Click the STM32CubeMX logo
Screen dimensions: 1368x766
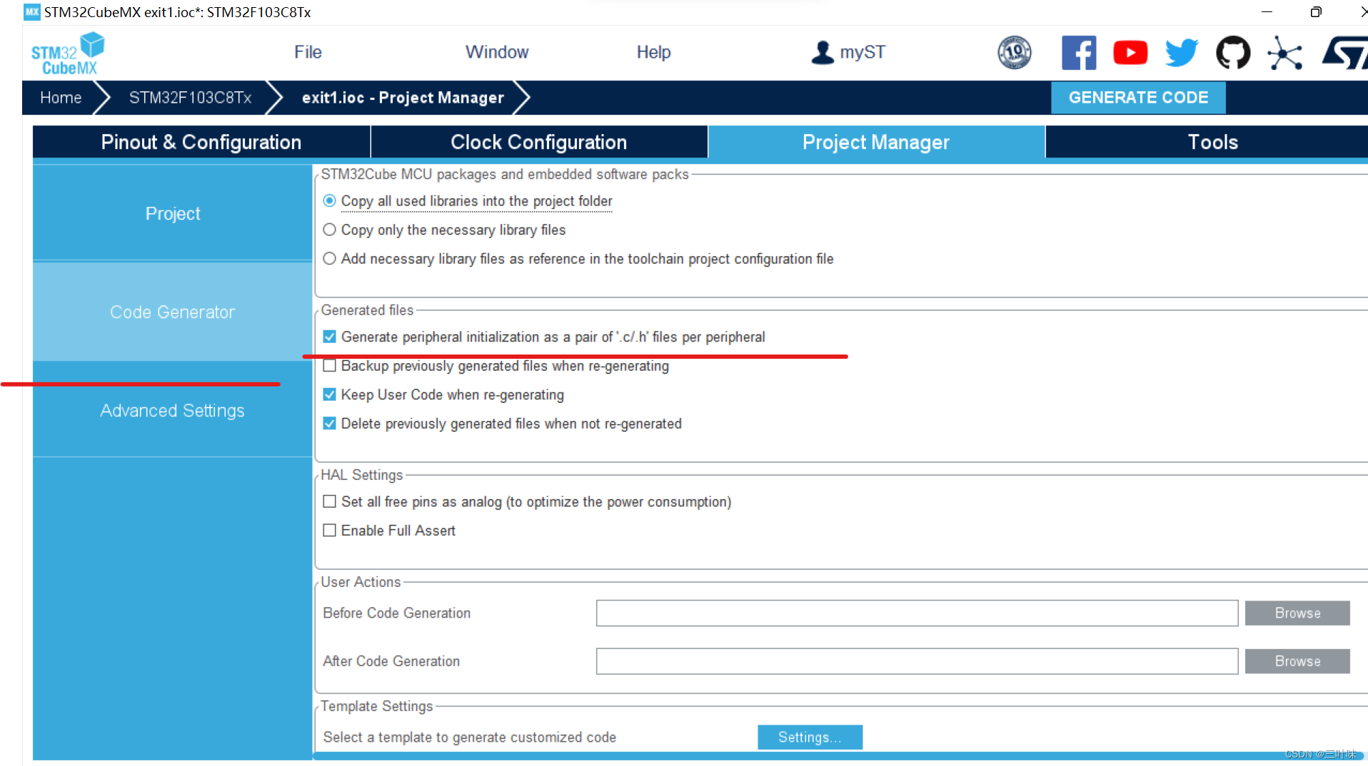tap(67, 53)
